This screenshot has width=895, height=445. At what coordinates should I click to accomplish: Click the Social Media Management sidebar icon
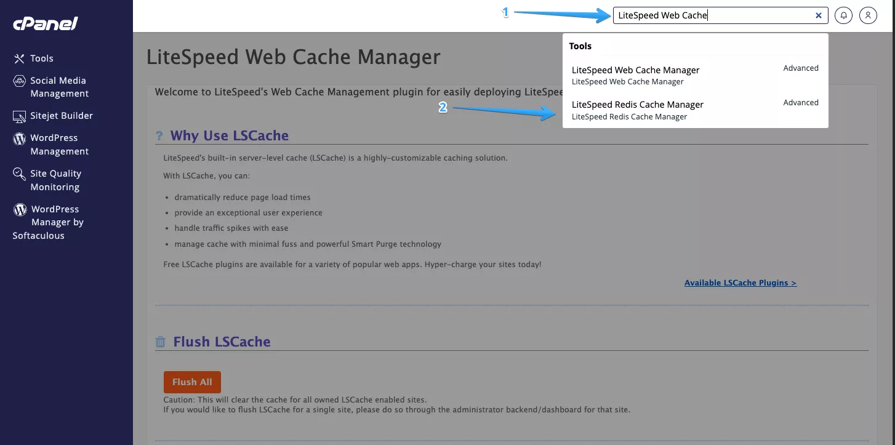[20, 80]
